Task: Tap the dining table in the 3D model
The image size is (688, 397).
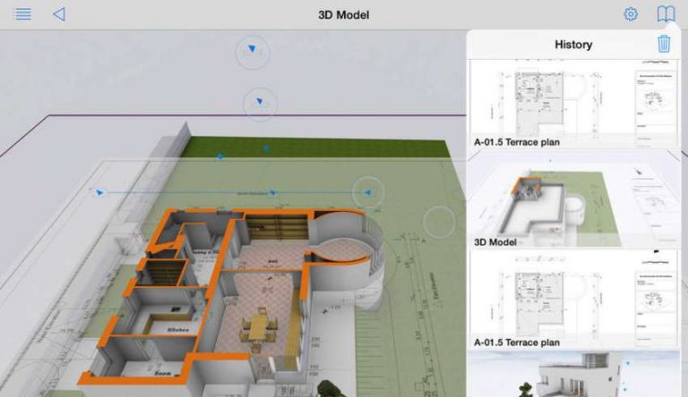Action: tap(258, 325)
